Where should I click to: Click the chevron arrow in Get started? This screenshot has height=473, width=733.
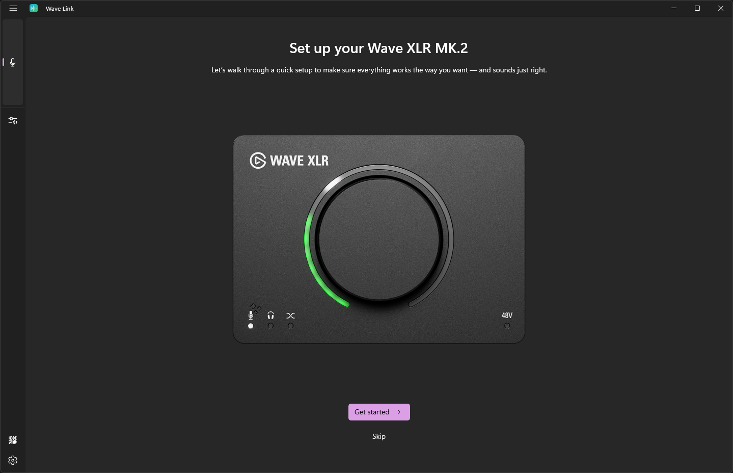(x=399, y=412)
